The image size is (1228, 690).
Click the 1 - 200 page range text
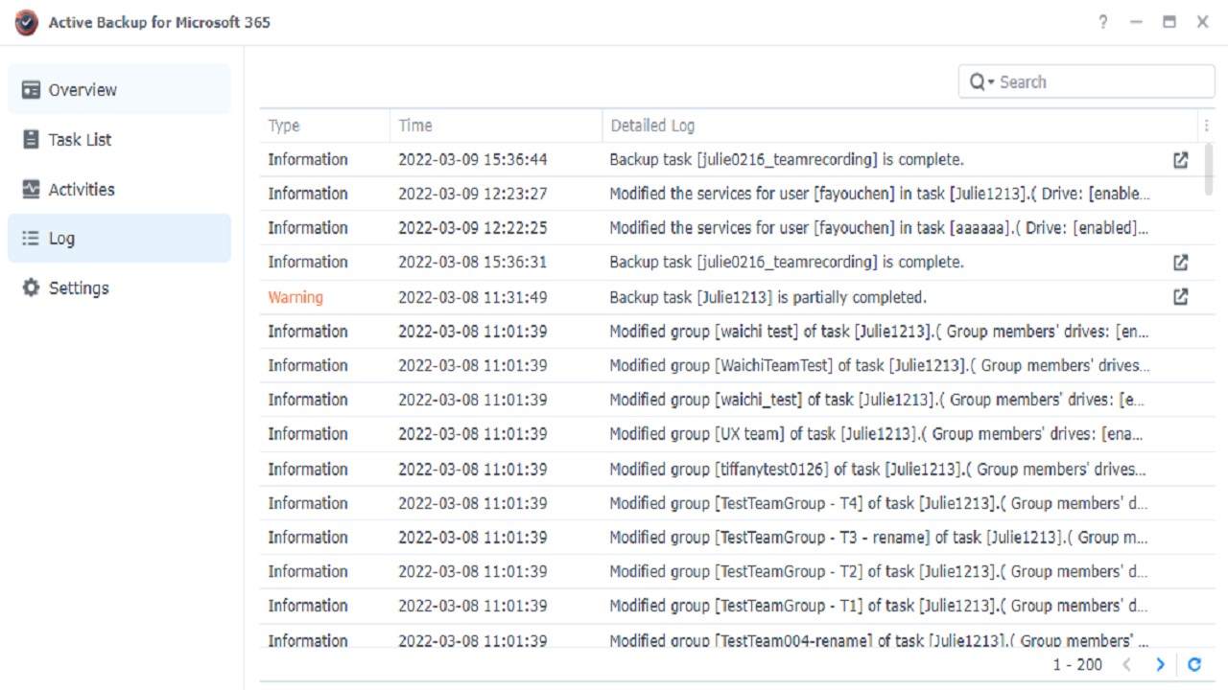click(x=1077, y=664)
